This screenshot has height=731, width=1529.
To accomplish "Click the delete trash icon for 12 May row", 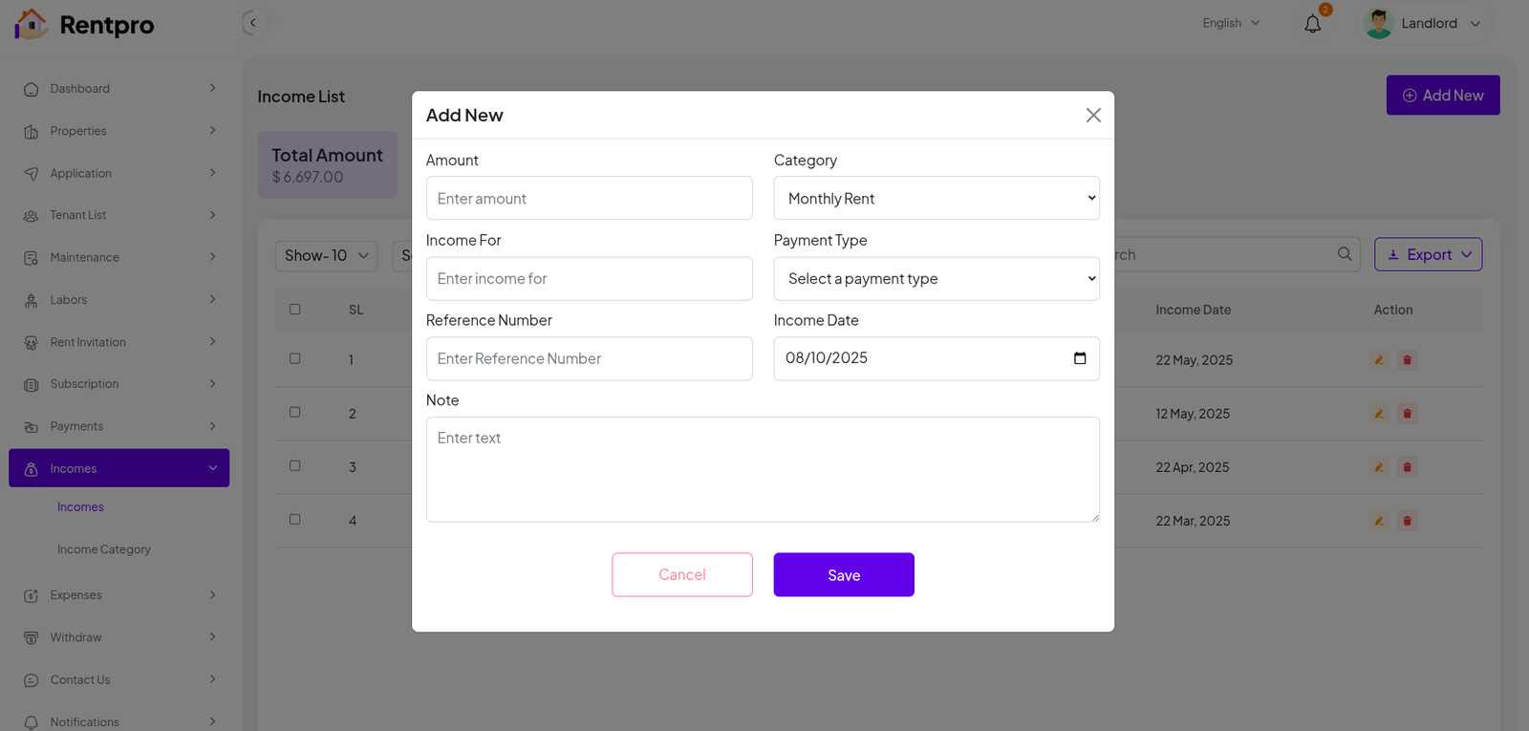I will pos(1407,414).
